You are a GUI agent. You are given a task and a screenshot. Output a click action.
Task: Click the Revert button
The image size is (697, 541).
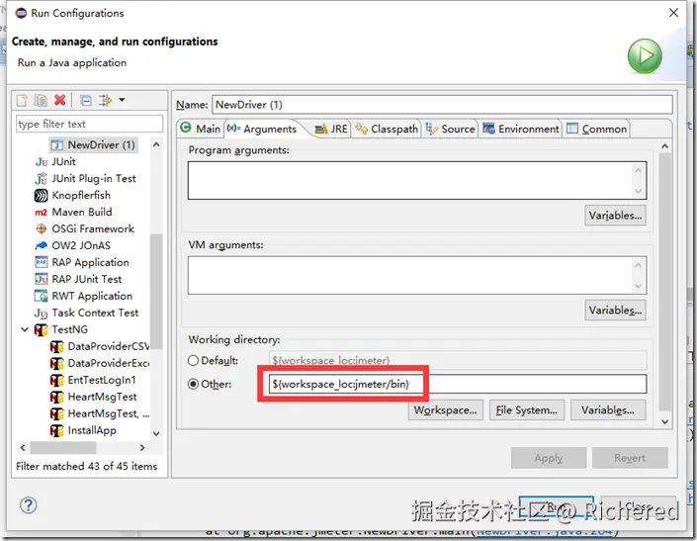(630, 458)
